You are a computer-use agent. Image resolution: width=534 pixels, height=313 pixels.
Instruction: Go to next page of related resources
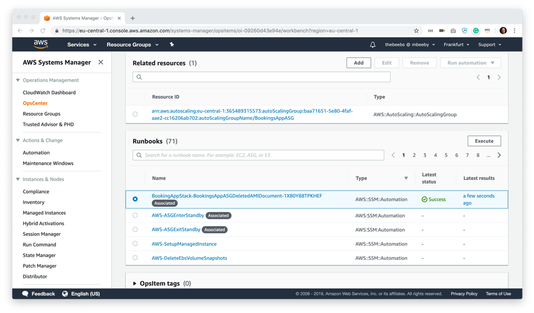click(x=499, y=78)
